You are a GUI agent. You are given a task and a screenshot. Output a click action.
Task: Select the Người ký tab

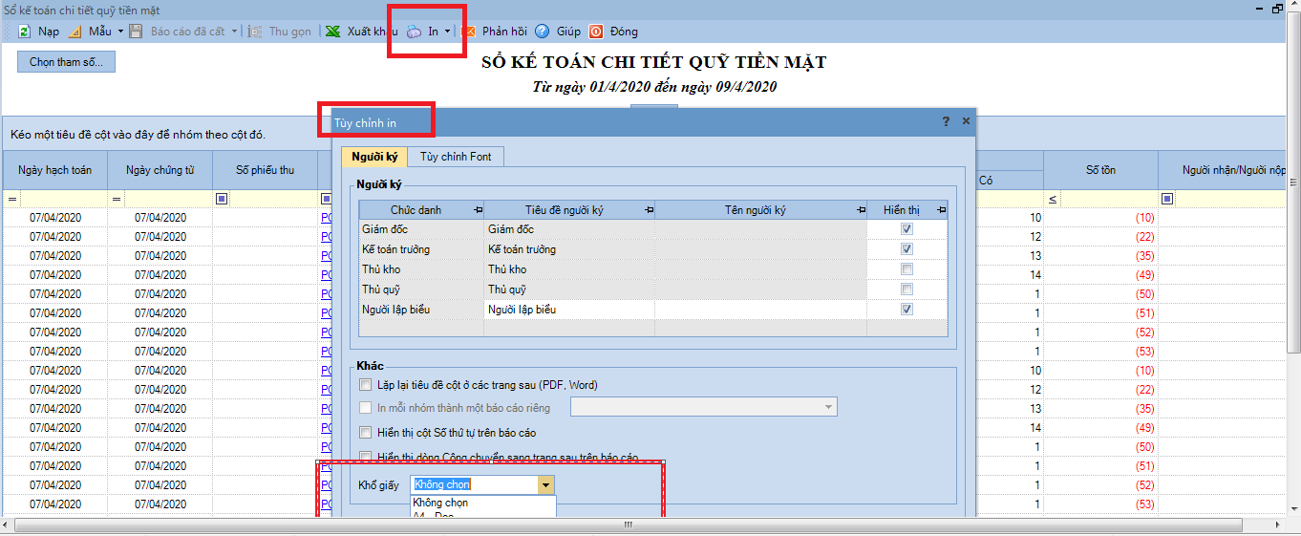point(374,157)
